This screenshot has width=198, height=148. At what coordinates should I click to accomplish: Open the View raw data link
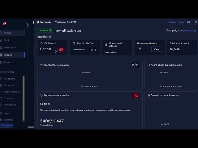176,22
